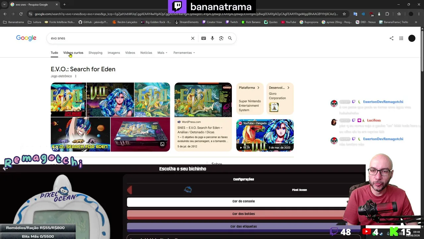Viewport: 424px width, 239px height.
Task: Expand the Mais dropdown menu
Action: coord(162,53)
